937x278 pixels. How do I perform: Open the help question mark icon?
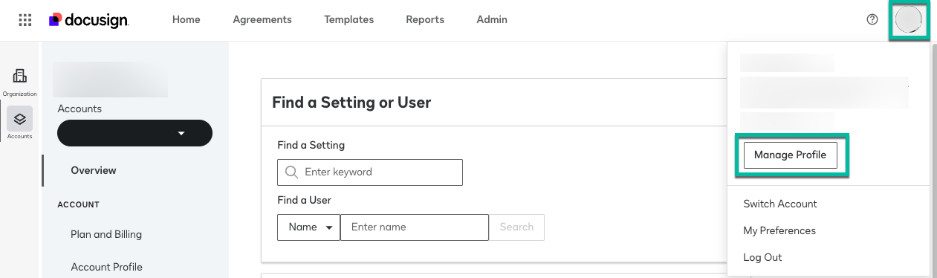[872, 20]
